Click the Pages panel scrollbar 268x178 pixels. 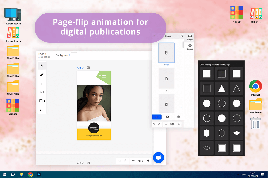click(x=183, y=44)
